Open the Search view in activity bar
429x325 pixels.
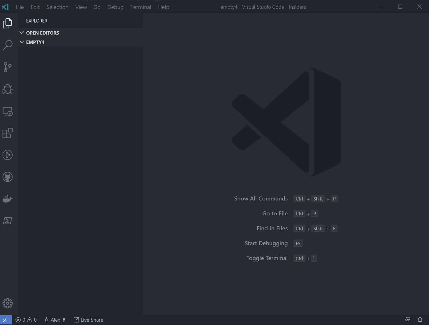point(8,45)
